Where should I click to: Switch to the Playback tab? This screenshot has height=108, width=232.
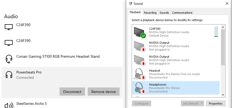(x=135, y=12)
